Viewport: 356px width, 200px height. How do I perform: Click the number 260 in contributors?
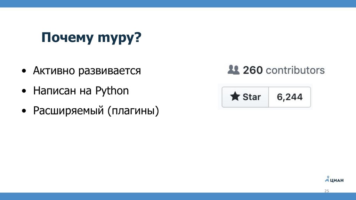[x=253, y=70]
